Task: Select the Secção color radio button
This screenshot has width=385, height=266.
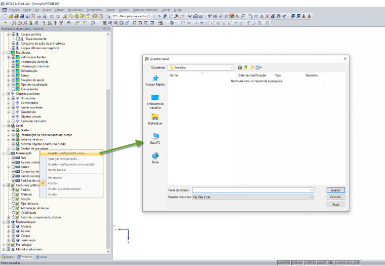Action: tap(14, 199)
